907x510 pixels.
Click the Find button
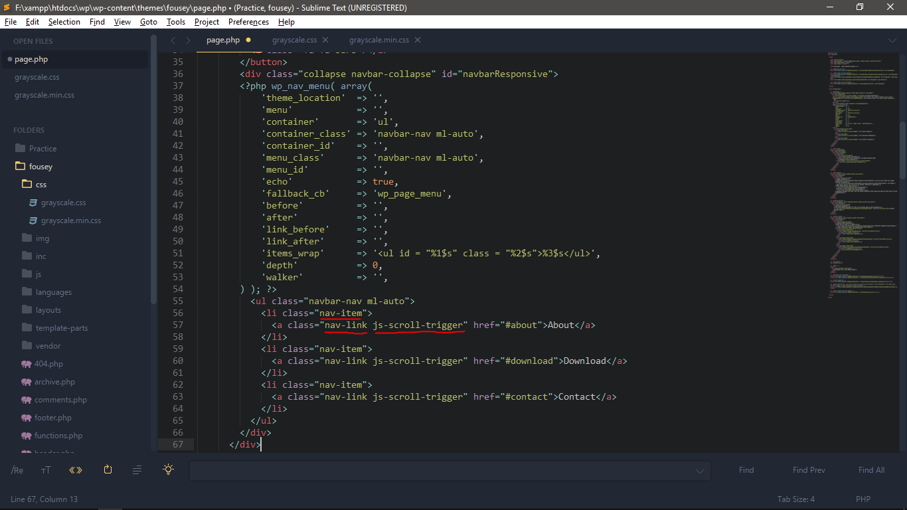click(746, 470)
